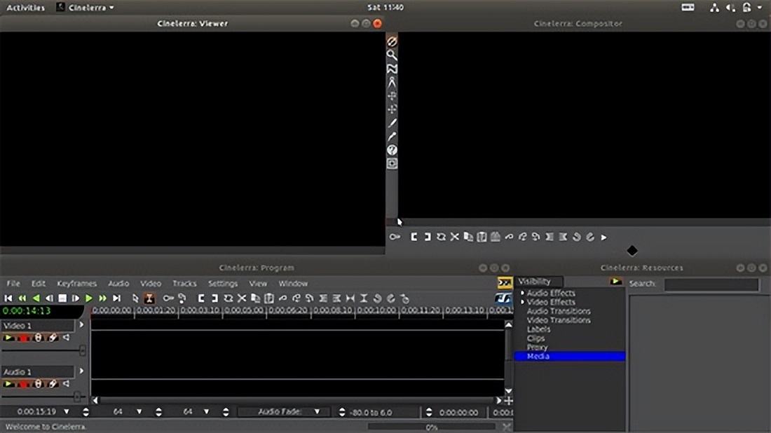Image resolution: width=771 pixels, height=433 pixels.
Task: Open the File menu
Action: click(13, 284)
